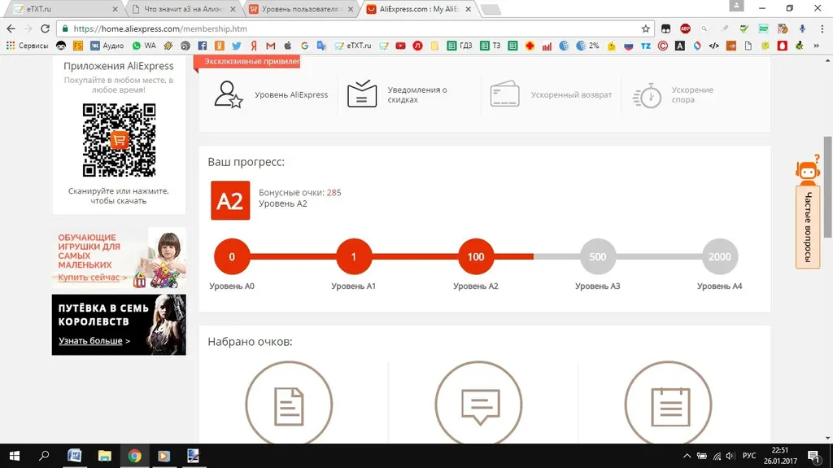Click the Ускорение спора stopwatch icon
This screenshot has height=468, width=833.
click(647, 96)
